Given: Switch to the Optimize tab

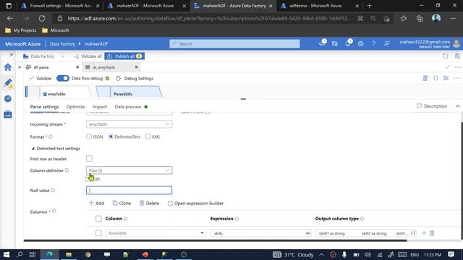Looking at the screenshot, I should [x=75, y=107].
